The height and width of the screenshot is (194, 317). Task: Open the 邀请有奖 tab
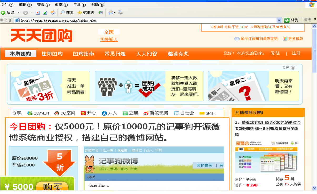tap(178, 54)
